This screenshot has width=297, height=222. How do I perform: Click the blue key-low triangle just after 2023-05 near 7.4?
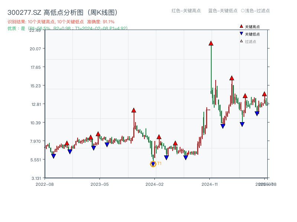tap(107, 145)
